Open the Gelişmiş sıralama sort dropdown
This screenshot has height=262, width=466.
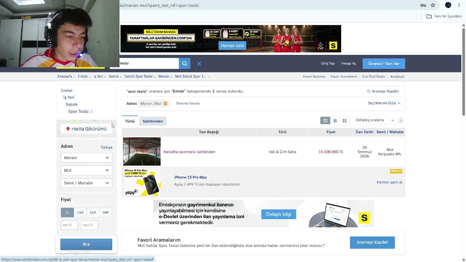(x=375, y=120)
